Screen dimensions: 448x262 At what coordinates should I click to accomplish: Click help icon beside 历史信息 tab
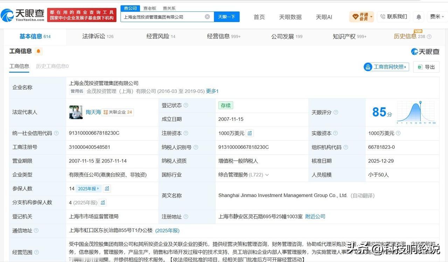pyautogui.click(x=429, y=37)
